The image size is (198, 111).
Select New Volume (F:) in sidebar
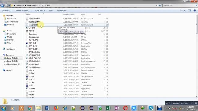click(14, 64)
